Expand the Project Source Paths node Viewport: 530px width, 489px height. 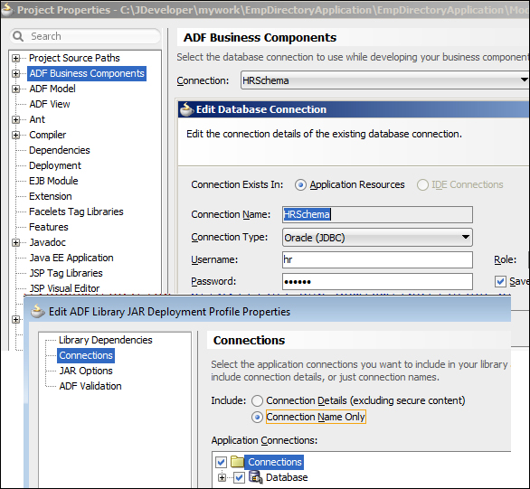15,58
